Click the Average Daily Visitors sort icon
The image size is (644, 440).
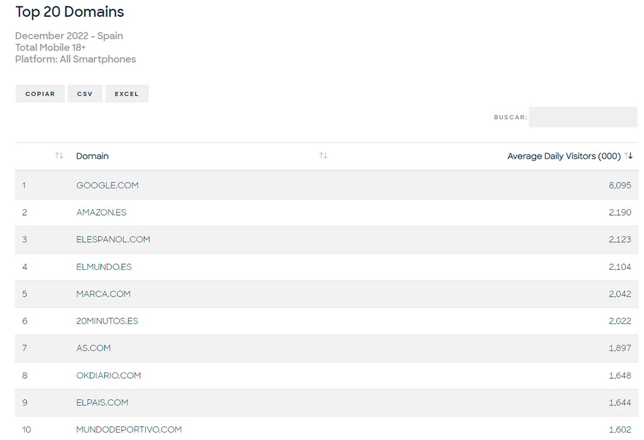click(x=628, y=156)
